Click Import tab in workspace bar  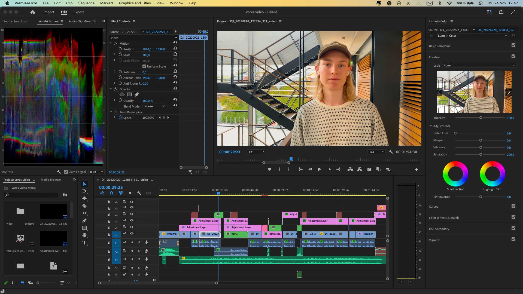coord(48,12)
